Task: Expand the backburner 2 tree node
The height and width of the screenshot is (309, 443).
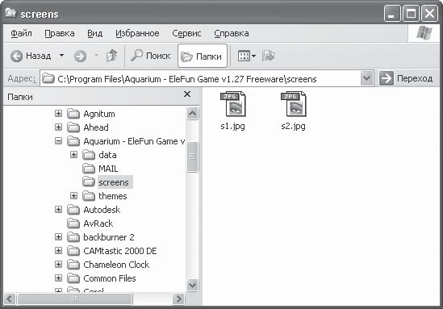Action: [58, 236]
